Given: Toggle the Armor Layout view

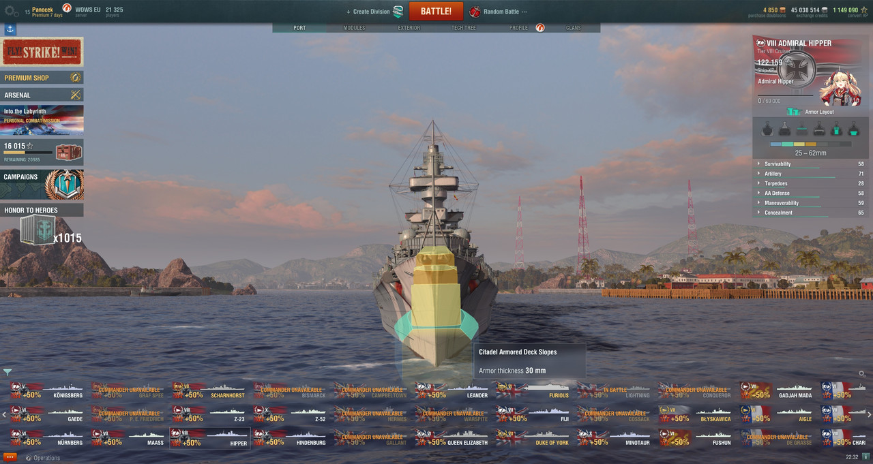Looking at the screenshot, I should tap(812, 112).
